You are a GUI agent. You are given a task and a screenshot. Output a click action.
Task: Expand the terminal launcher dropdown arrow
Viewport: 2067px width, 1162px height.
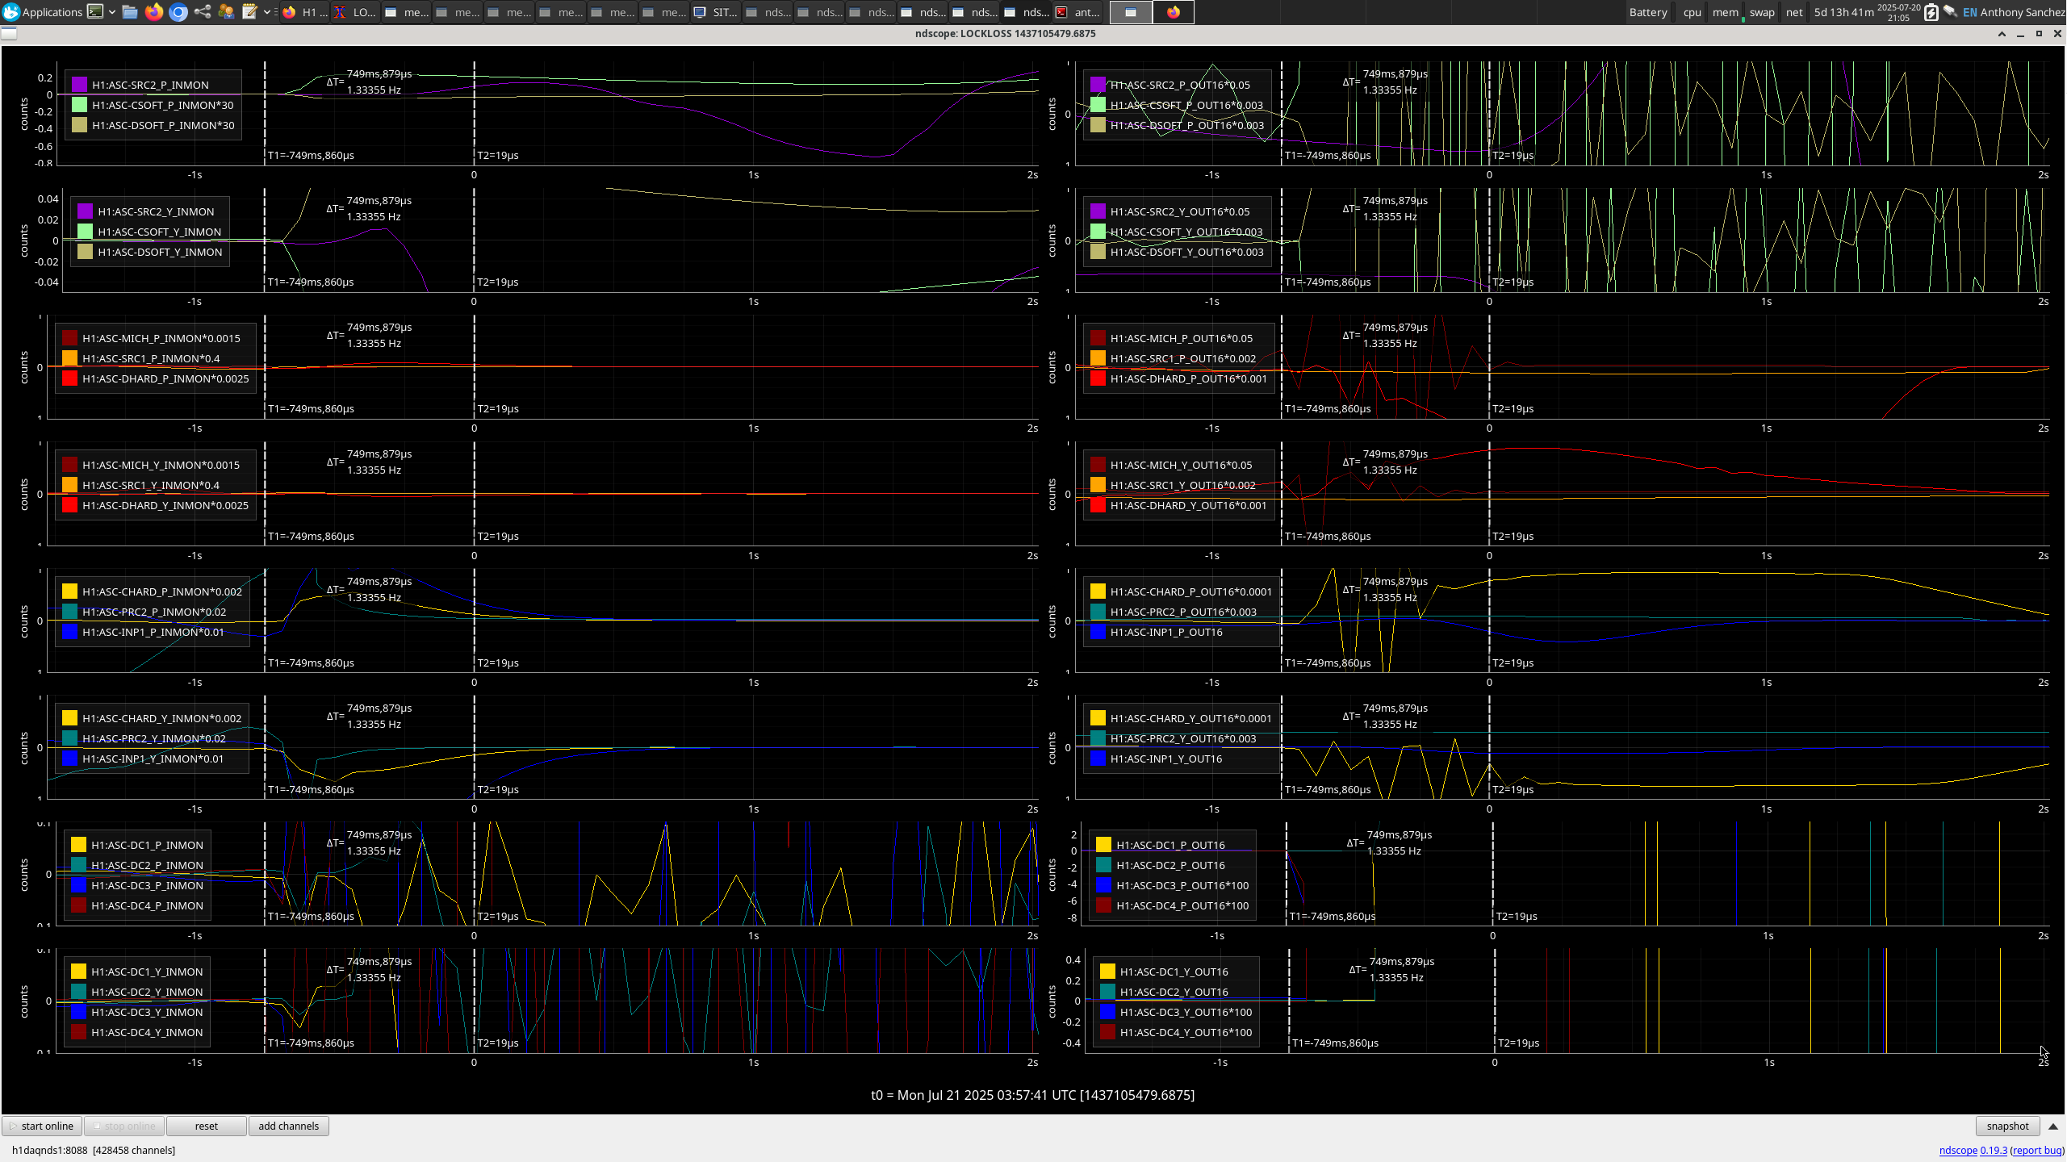tap(112, 11)
